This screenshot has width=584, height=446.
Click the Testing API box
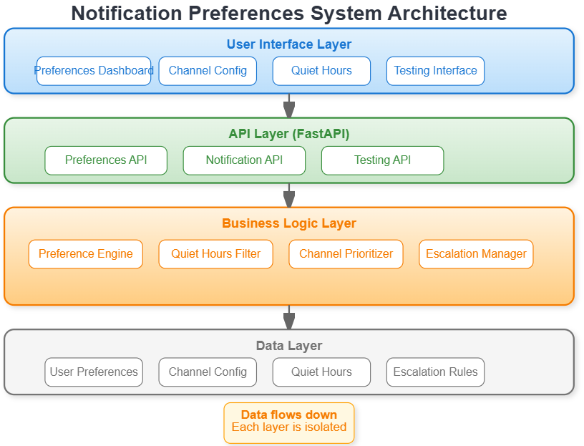(382, 160)
